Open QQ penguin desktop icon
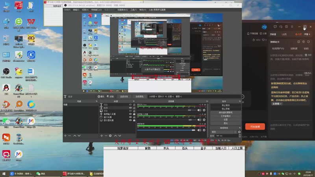The width and height of the screenshot is (315, 177). [6, 90]
